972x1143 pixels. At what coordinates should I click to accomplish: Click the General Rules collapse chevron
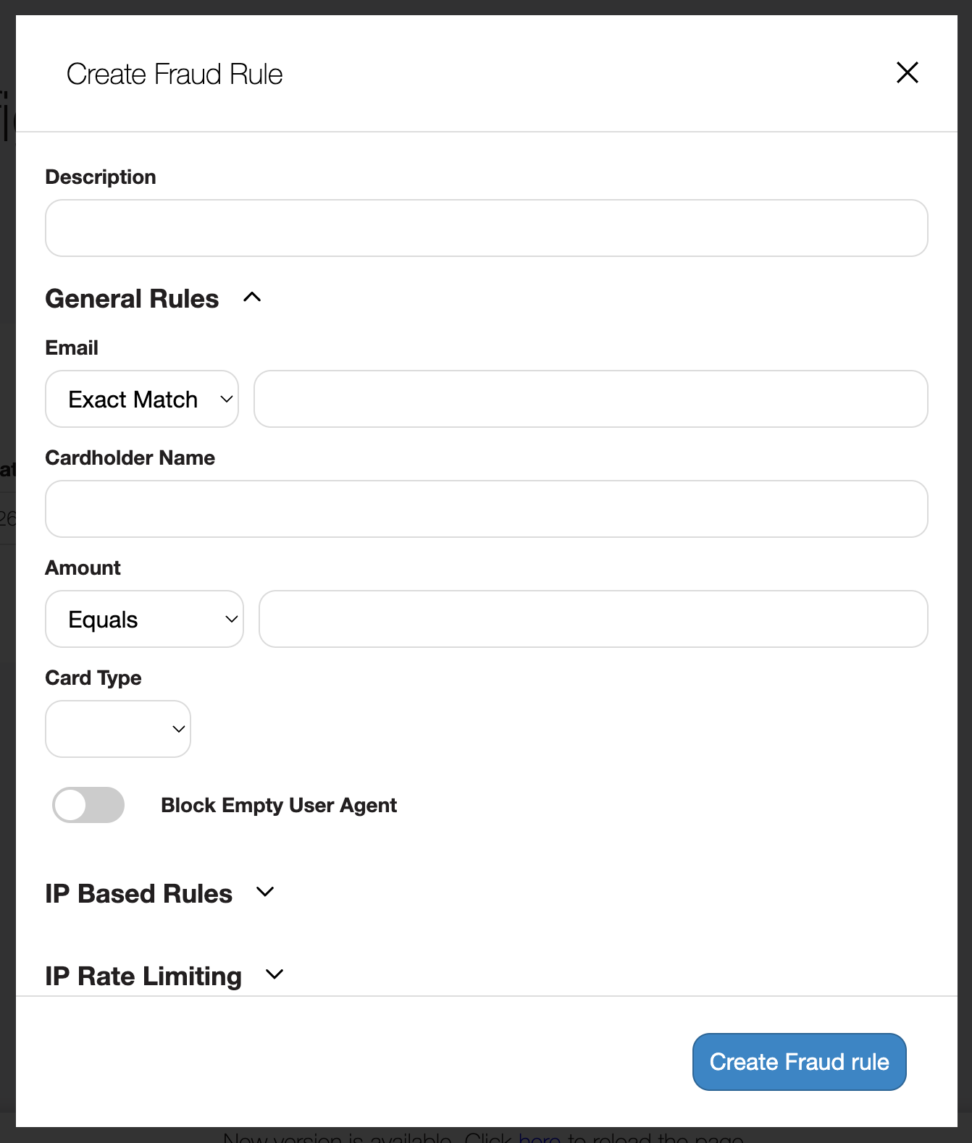[x=251, y=298]
